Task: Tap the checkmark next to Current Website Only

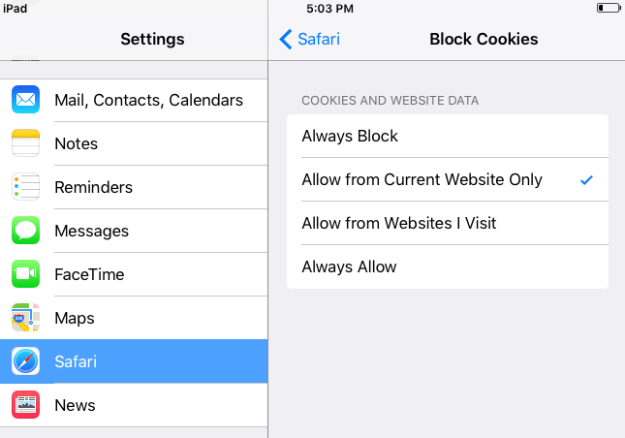Action: click(x=587, y=180)
